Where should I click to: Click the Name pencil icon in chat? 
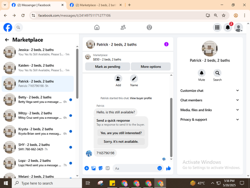(x=134, y=79)
